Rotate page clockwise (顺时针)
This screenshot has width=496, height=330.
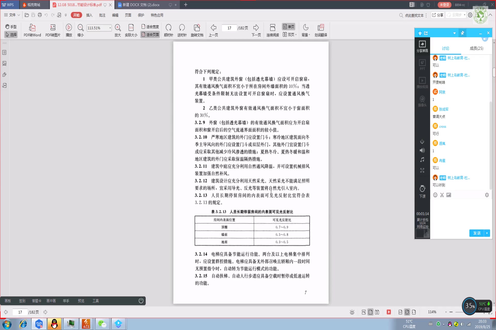(x=169, y=30)
